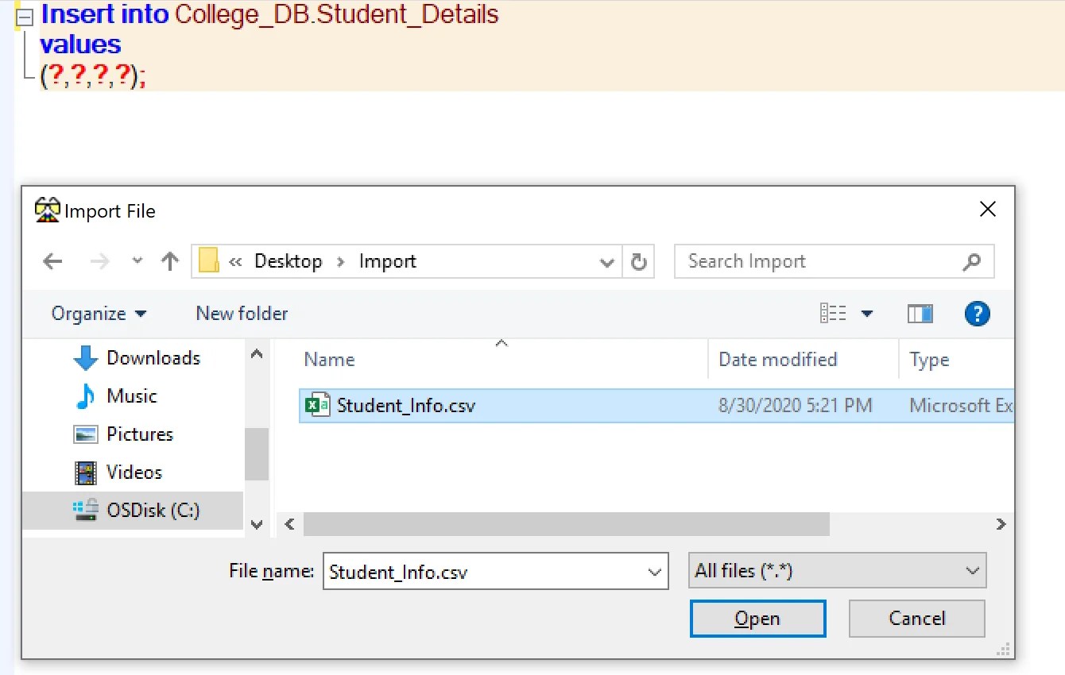Open the file name combo box dropdown

click(x=654, y=570)
